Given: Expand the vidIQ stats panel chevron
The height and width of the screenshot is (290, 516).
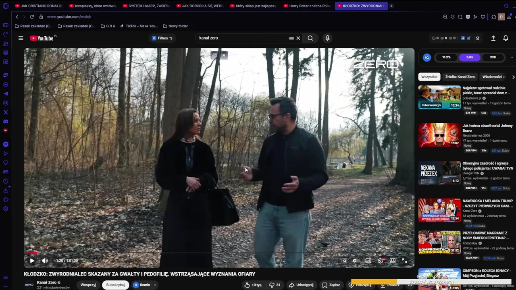Looking at the screenshot, I should tap(512, 57).
